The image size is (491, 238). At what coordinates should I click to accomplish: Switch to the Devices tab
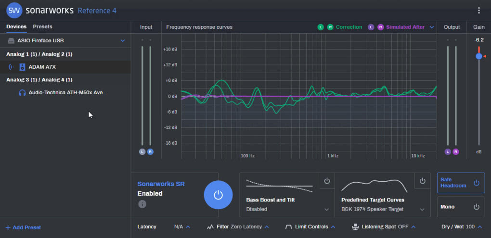(x=16, y=27)
